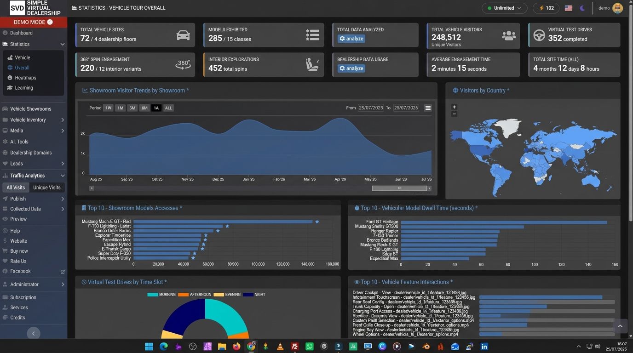Click the chart's horizontal range scrollbar handle
The height and width of the screenshot is (353, 633).
399,188
